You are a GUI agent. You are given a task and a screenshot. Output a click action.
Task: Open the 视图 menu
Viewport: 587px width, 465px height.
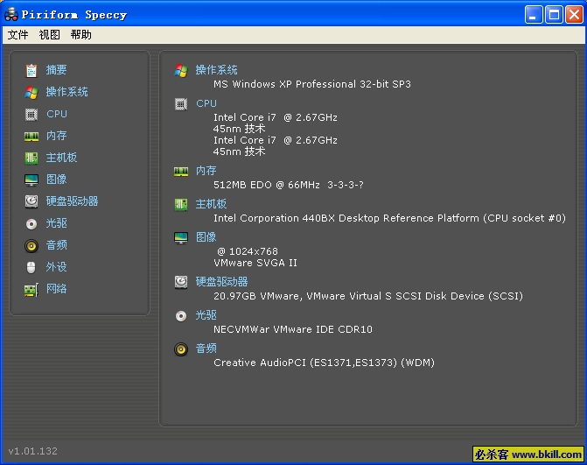pyautogui.click(x=49, y=35)
